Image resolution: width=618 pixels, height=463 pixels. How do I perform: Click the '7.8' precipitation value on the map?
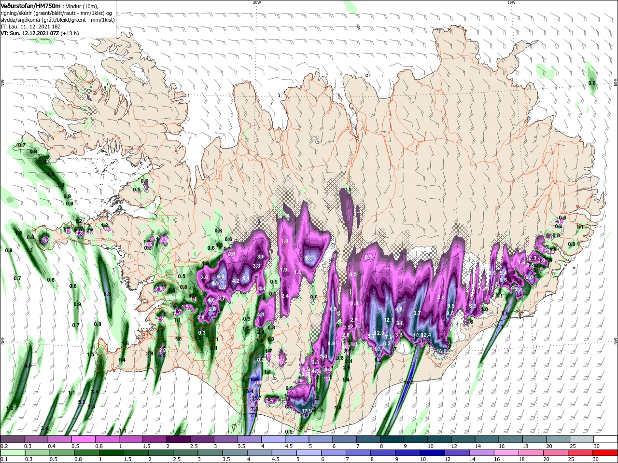332,309
